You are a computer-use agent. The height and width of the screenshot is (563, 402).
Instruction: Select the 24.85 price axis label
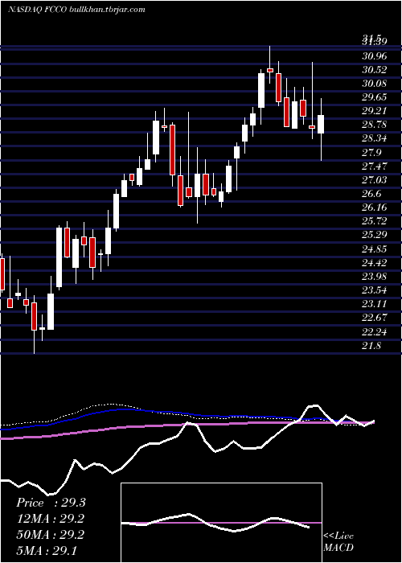375,249
